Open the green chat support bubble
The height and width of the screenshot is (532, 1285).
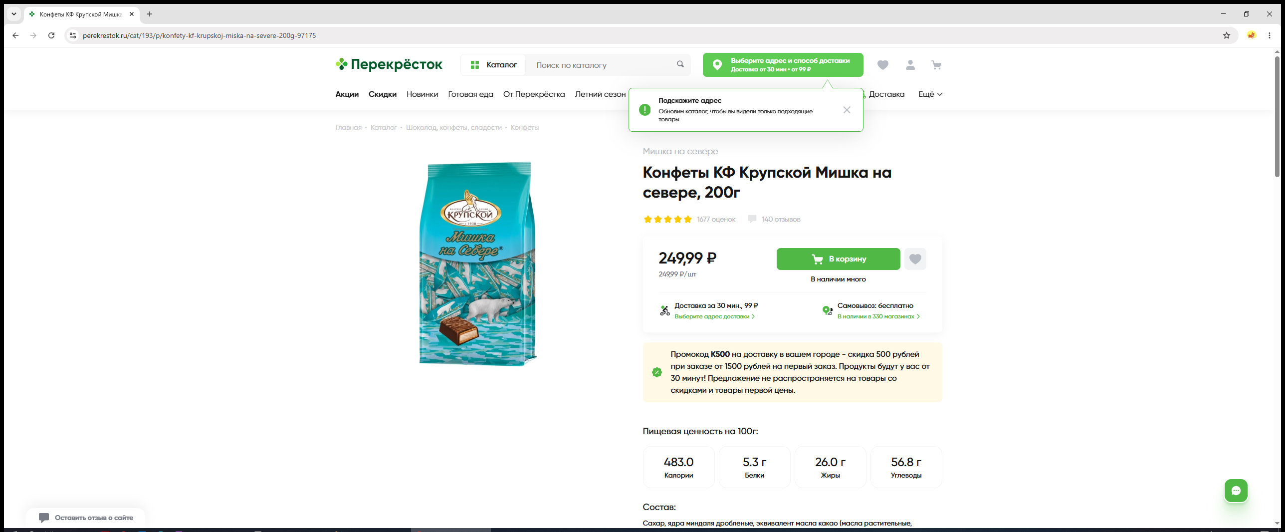click(1236, 491)
